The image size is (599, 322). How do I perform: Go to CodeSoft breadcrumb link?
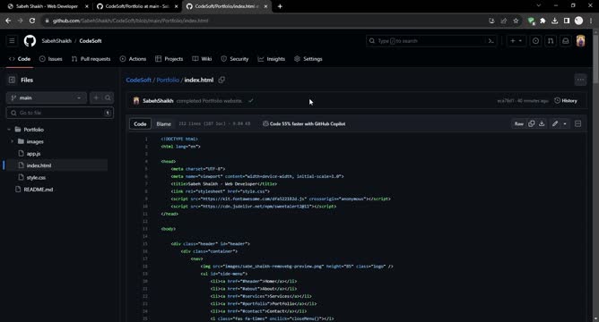139,80
